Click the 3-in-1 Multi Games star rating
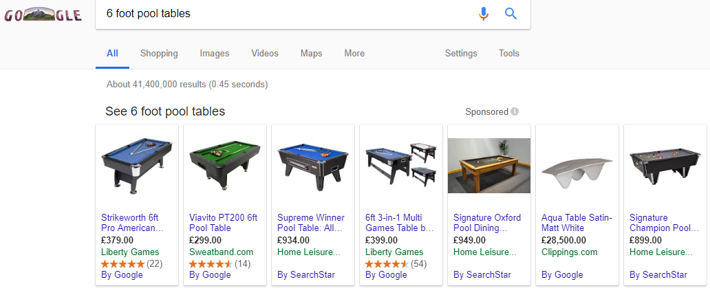 (387, 264)
